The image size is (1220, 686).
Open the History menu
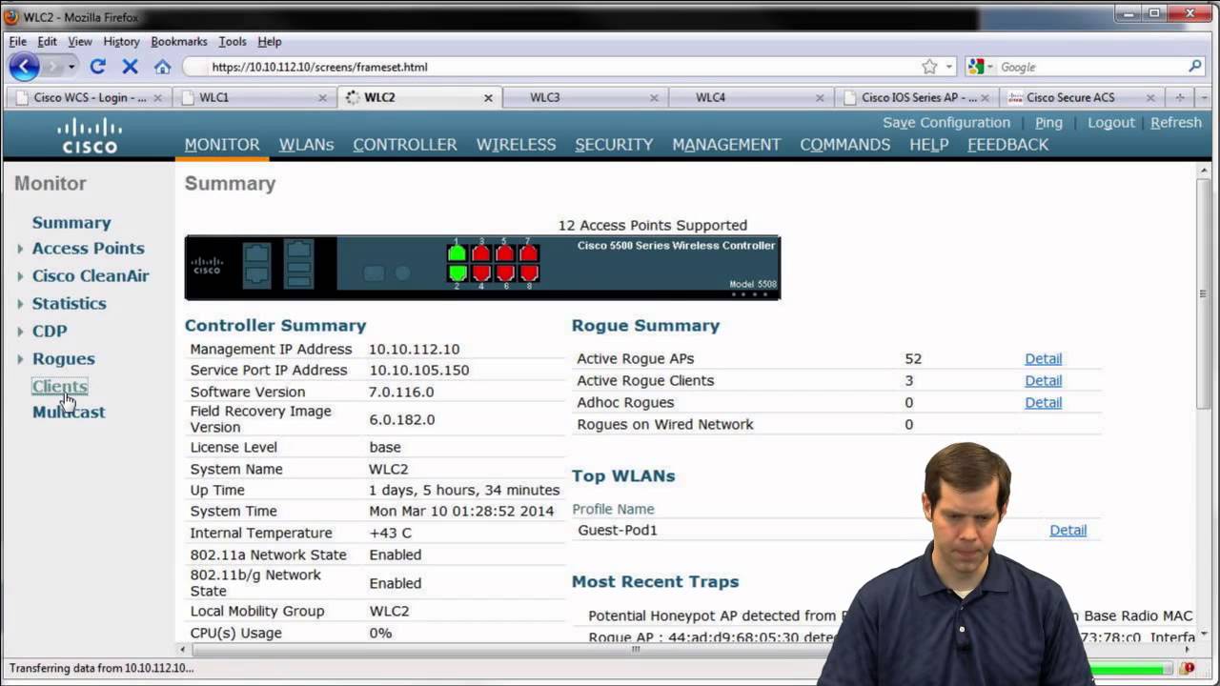click(121, 42)
